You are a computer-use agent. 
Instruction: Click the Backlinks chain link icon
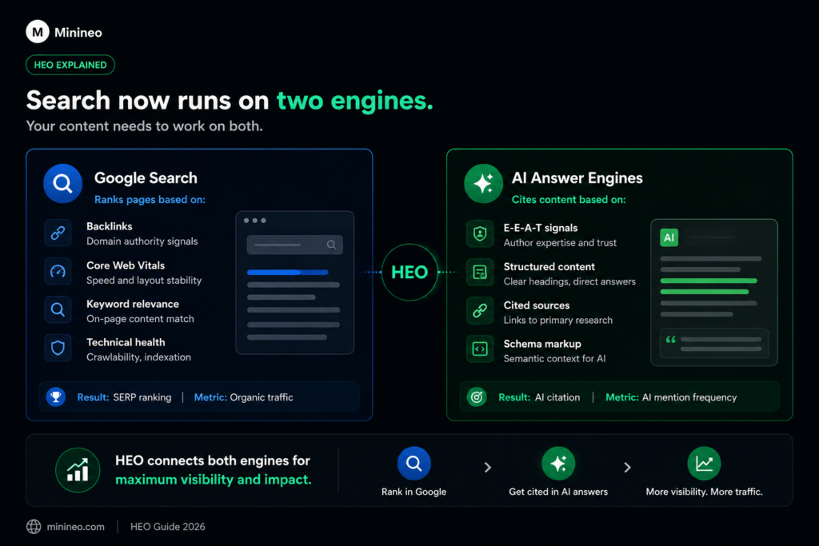[x=58, y=233]
